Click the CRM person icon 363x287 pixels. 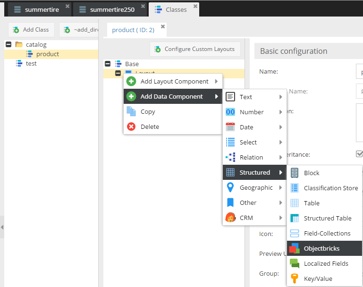point(230,218)
